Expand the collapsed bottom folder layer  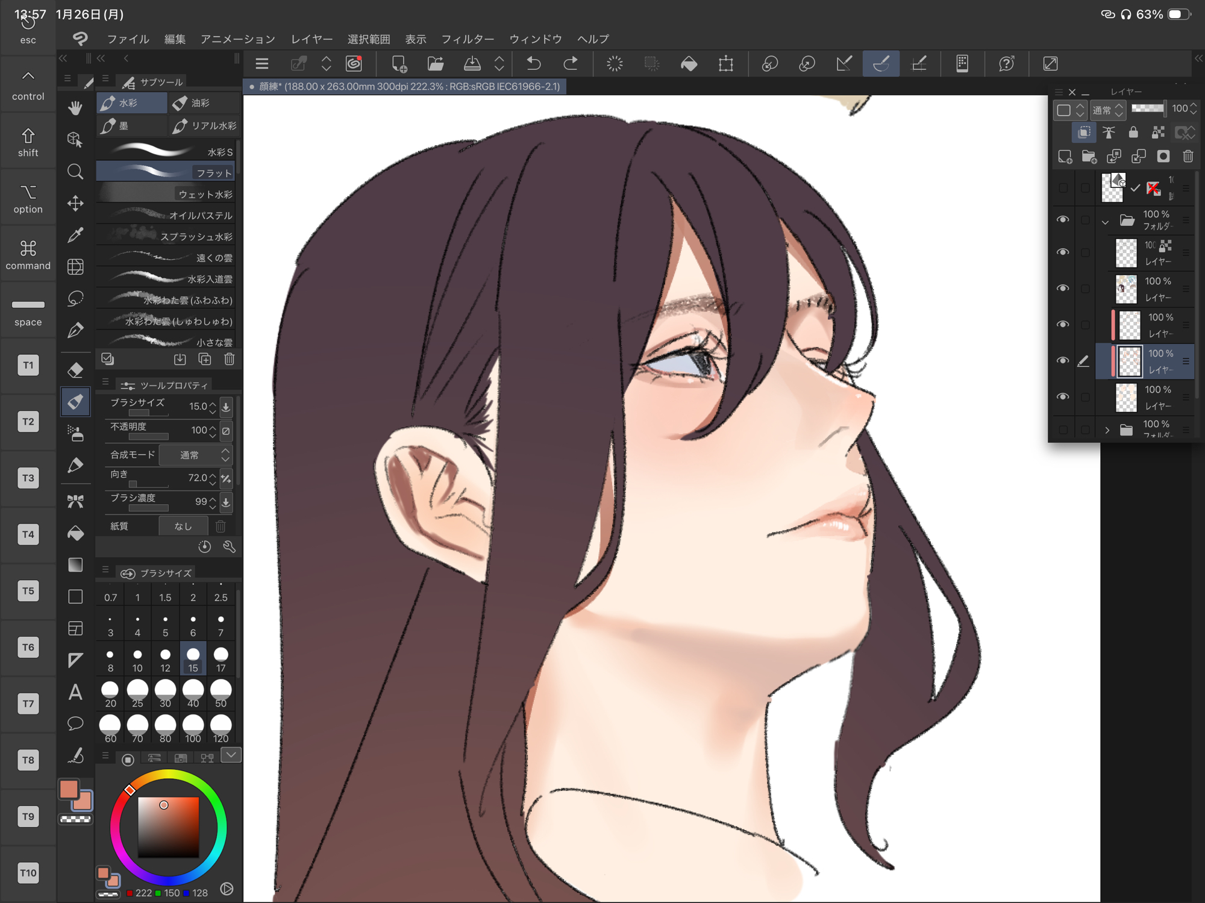[1107, 430]
